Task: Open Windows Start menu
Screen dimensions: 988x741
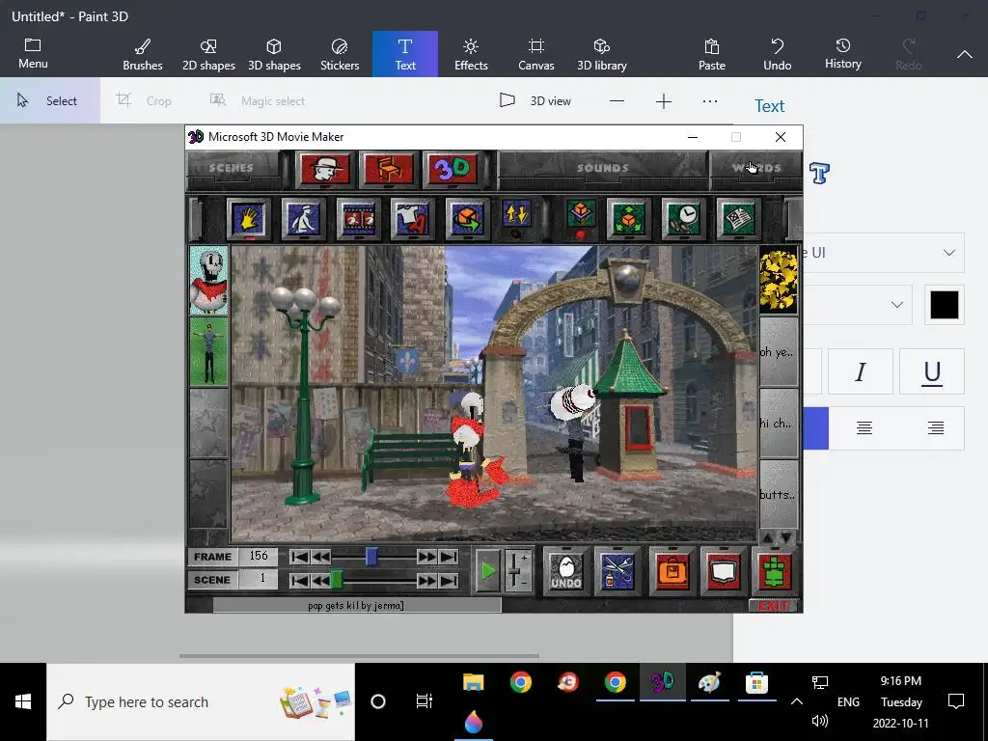Action: 23,701
